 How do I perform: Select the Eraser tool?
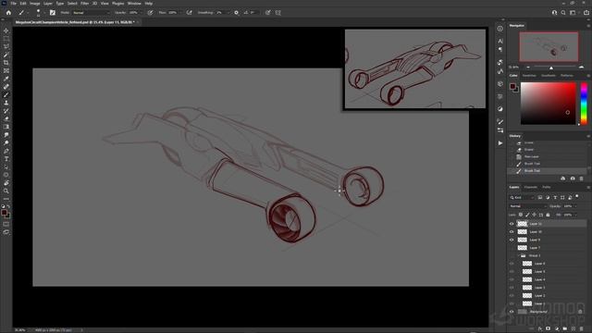[6, 118]
